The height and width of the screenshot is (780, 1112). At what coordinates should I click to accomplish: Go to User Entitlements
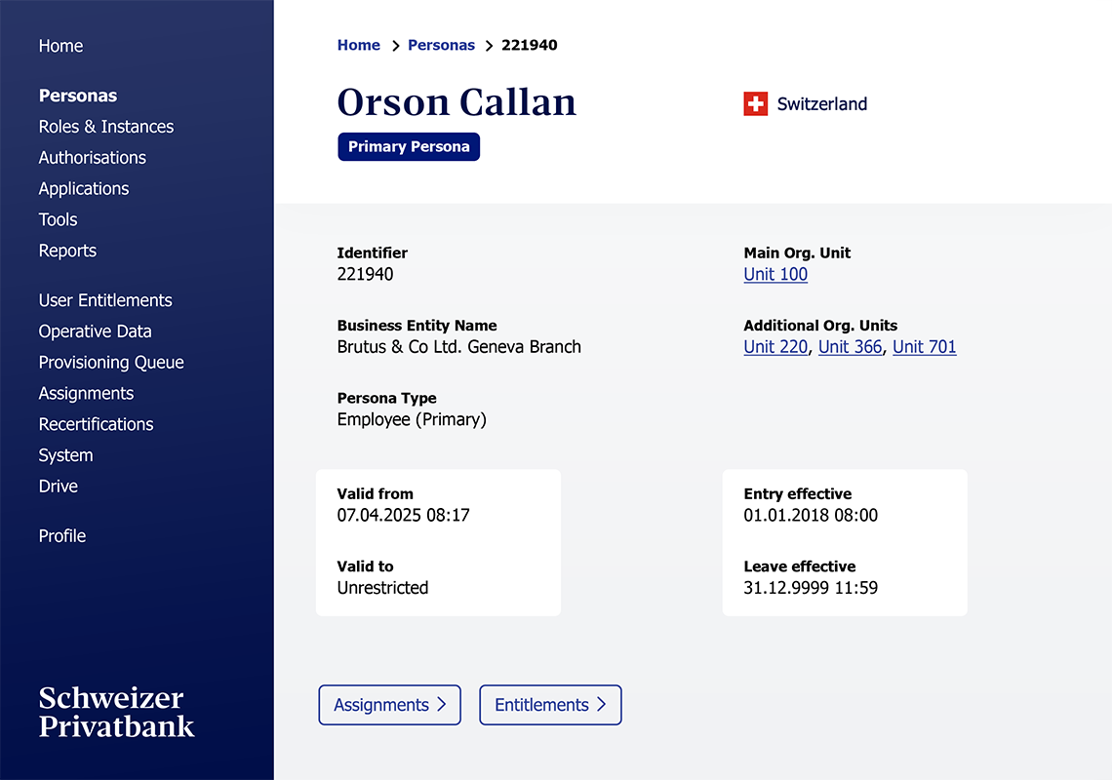coord(104,300)
